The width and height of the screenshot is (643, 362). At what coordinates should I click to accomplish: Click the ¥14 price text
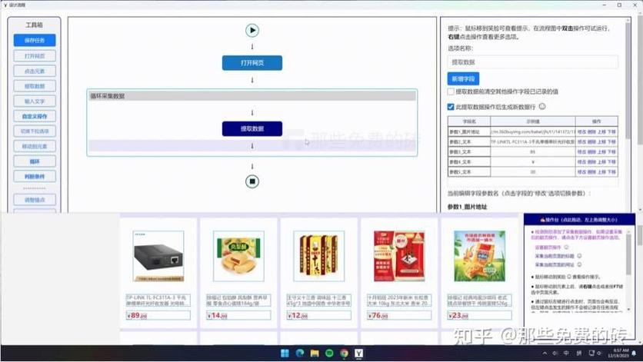(x=218, y=315)
